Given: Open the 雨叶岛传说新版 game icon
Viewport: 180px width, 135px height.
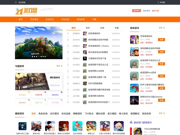Looking at the screenshot, I should [119, 126].
